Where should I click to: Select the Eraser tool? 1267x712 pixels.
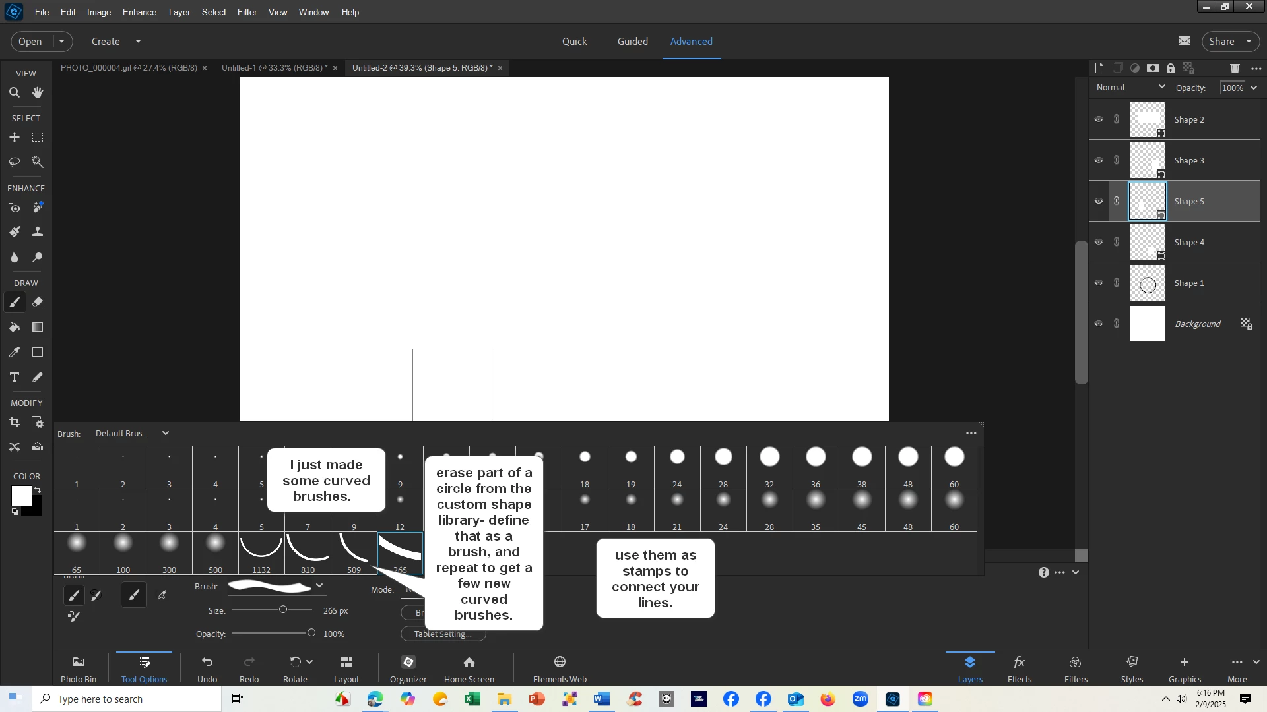tap(38, 303)
